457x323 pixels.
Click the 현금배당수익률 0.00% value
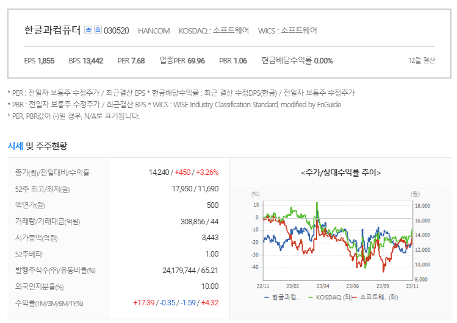297,61
